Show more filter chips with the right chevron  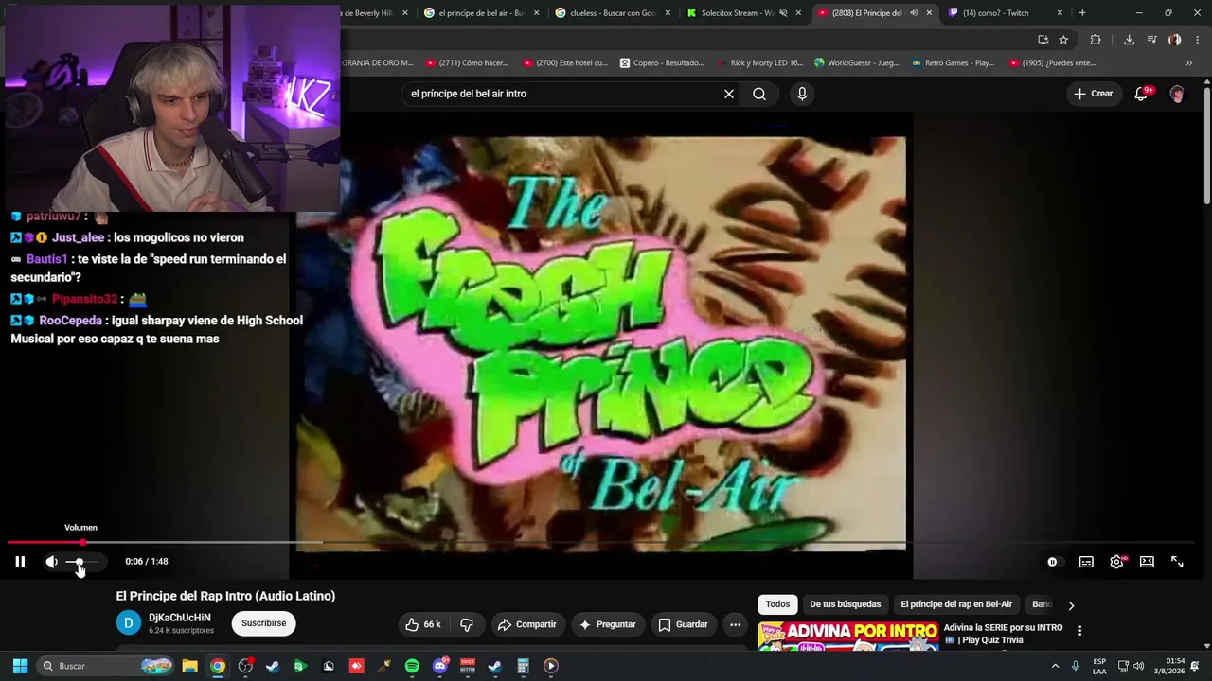(x=1071, y=605)
